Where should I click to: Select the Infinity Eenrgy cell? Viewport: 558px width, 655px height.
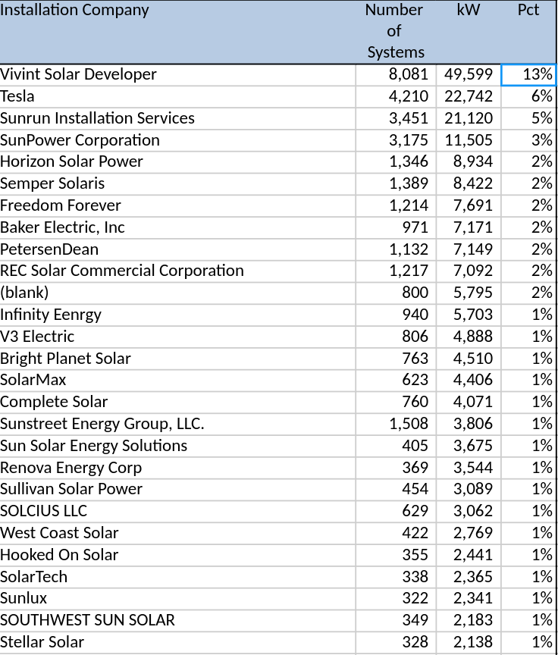point(177,315)
